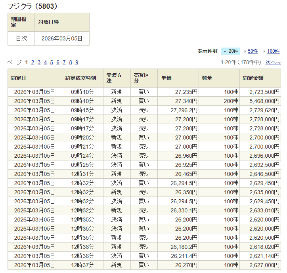287x273 pixels.
Task: Click the 次へ→ next page link
Action: coord(273,62)
